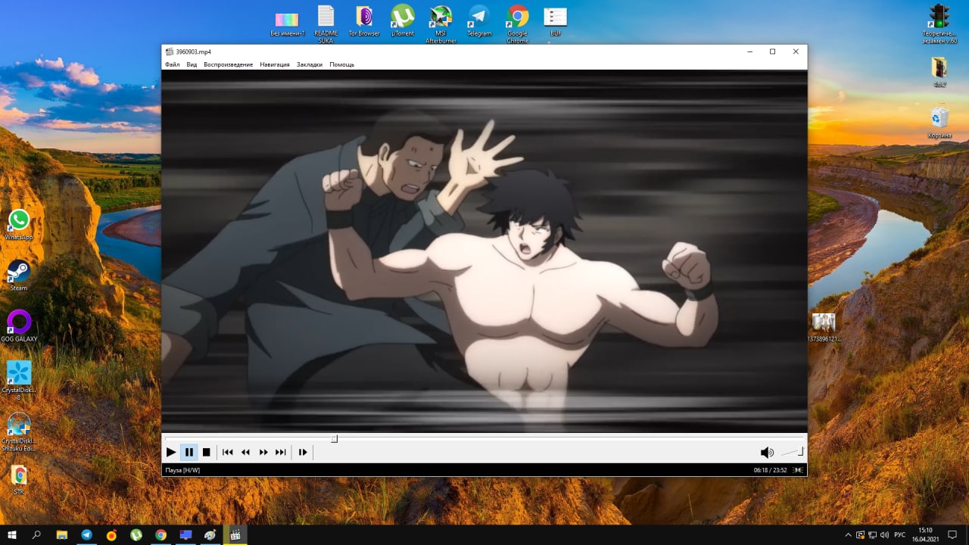The height and width of the screenshot is (545, 969).
Task: Open the Помощь menu
Action: tap(341, 64)
